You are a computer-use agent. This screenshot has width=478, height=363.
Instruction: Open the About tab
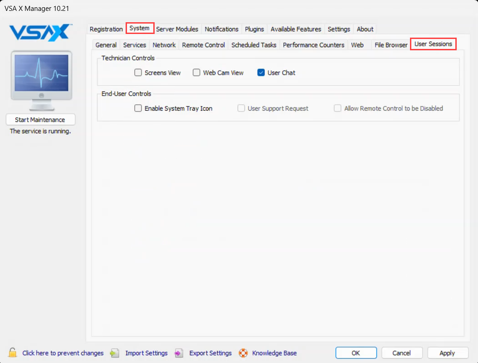click(365, 29)
